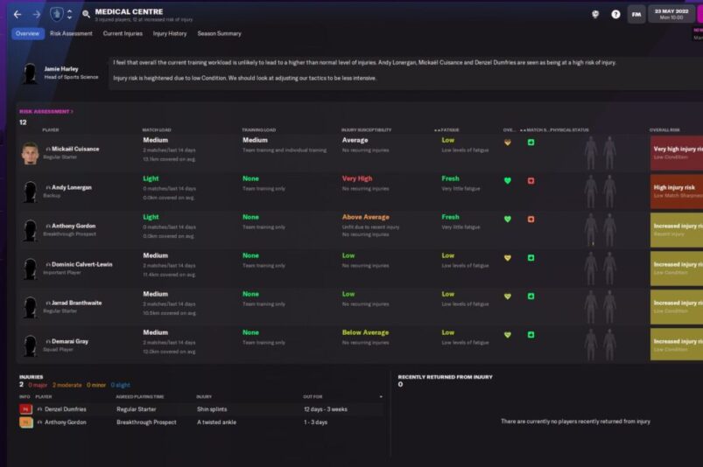Select Very high injury risk red tile
Image resolution: width=703 pixels, height=467 pixels.
coord(677,153)
